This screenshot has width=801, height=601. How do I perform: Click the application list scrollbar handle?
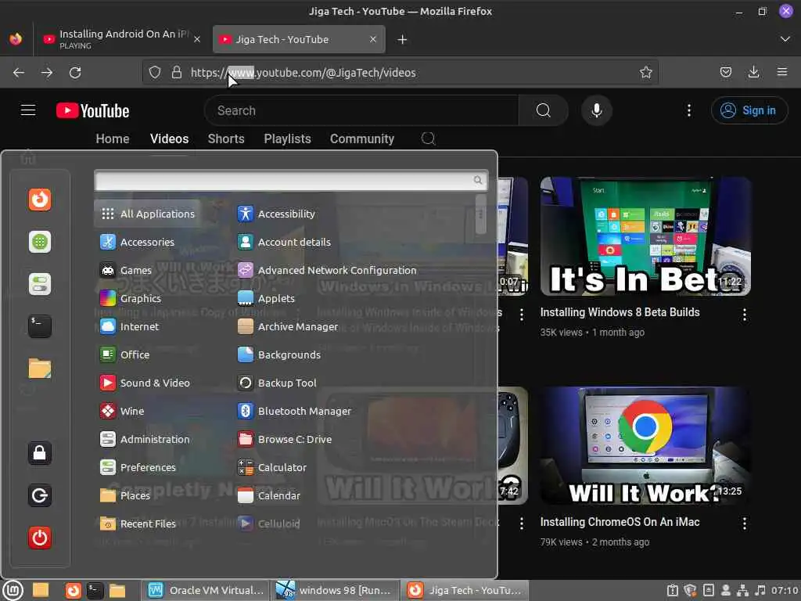[480, 214]
